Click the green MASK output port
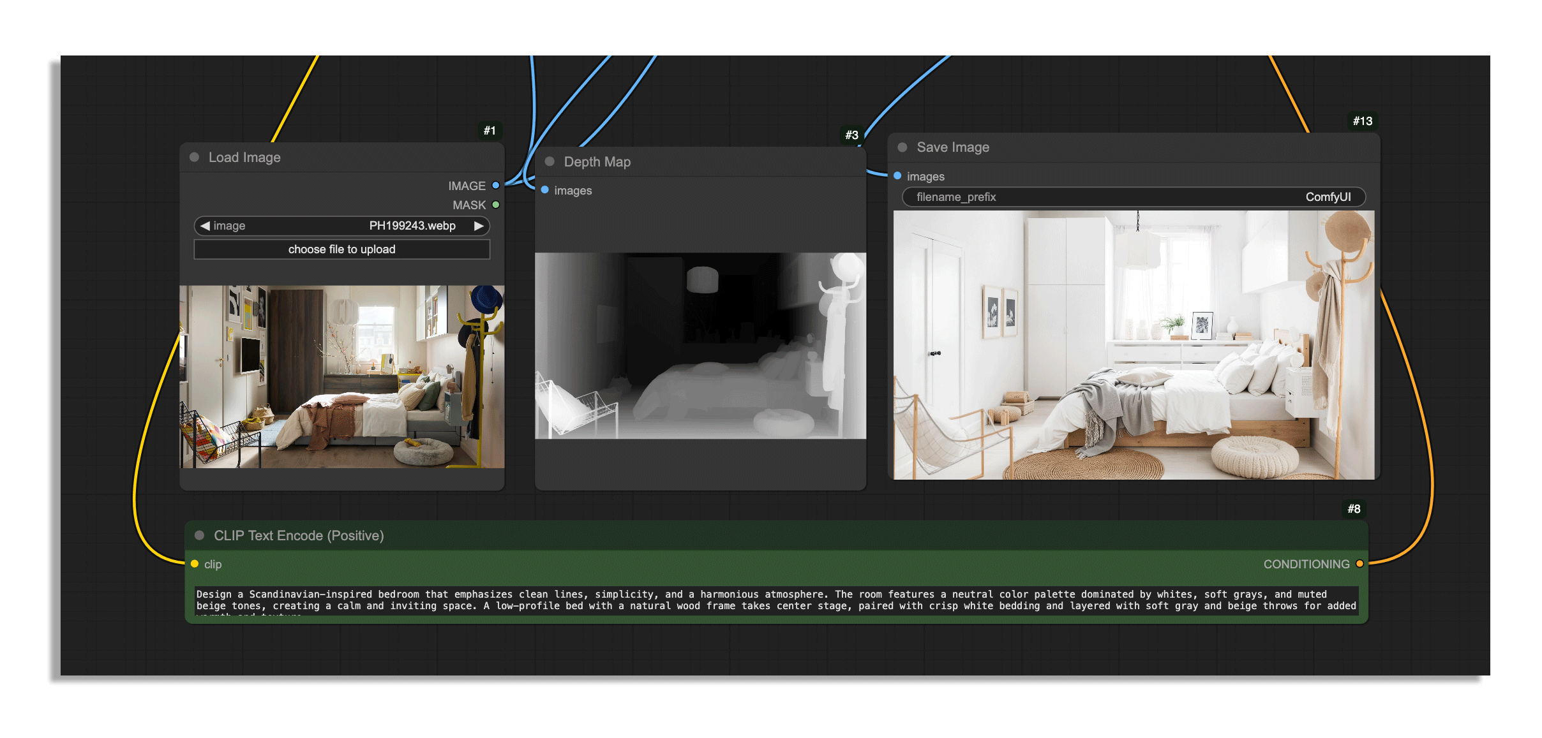 495,205
